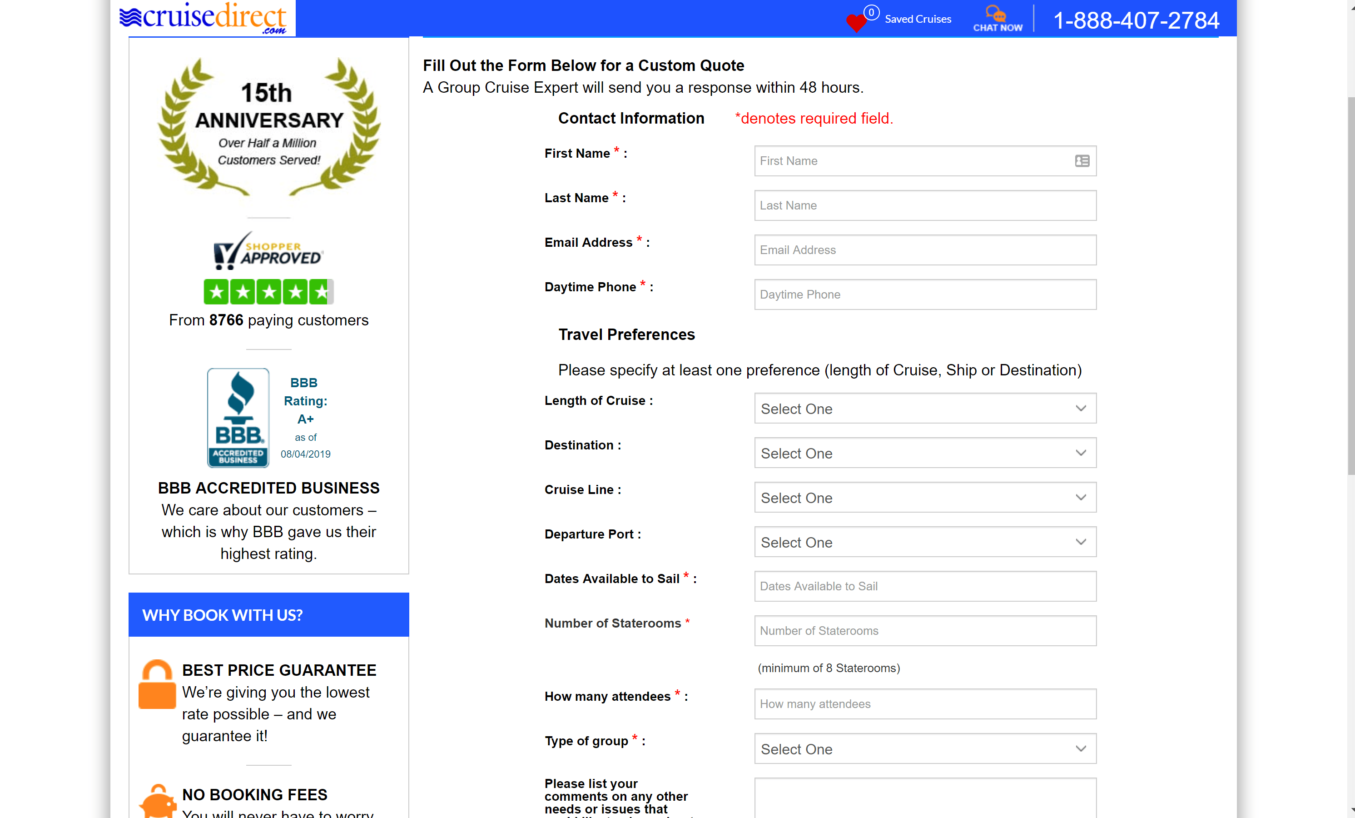
Task: Click the '*denotes required field.' text
Action: point(814,118)
